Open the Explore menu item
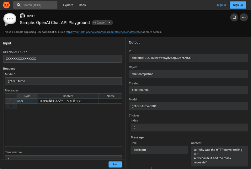 (x=68, y=5)
